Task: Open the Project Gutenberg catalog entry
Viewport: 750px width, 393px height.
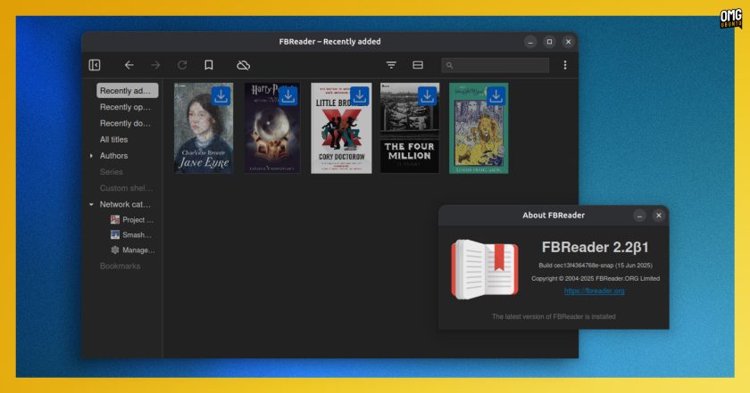Action: pos(132,219)
